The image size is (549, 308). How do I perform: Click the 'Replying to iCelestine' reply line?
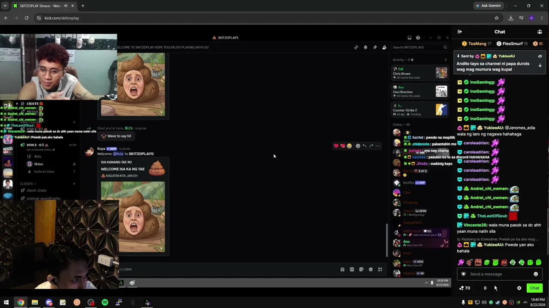[497, 239]
